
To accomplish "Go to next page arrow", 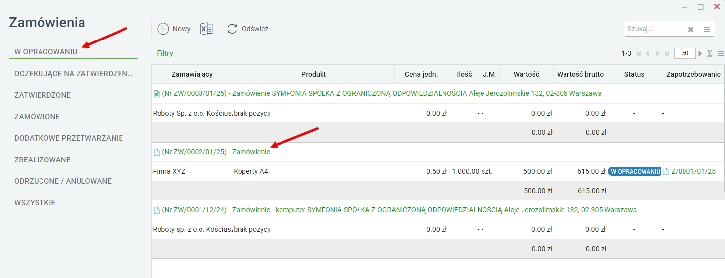I will click(658, 53).
